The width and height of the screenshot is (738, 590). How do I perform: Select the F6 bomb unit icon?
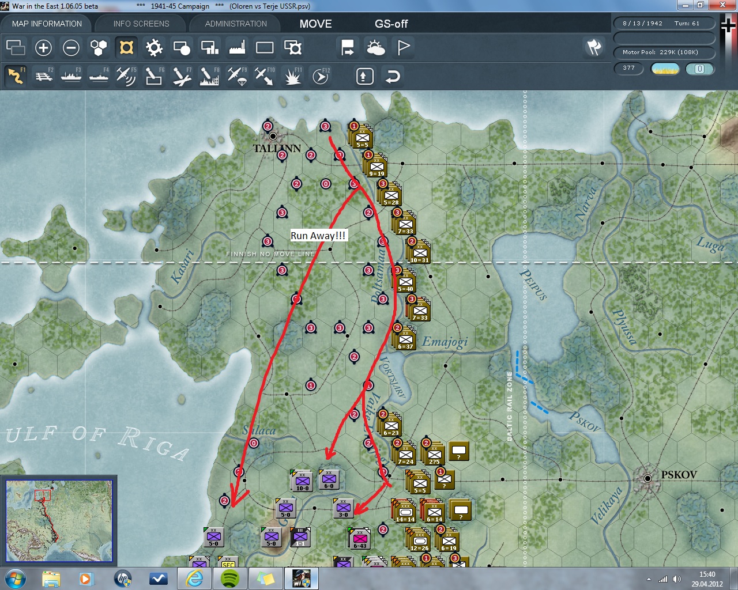154,76
